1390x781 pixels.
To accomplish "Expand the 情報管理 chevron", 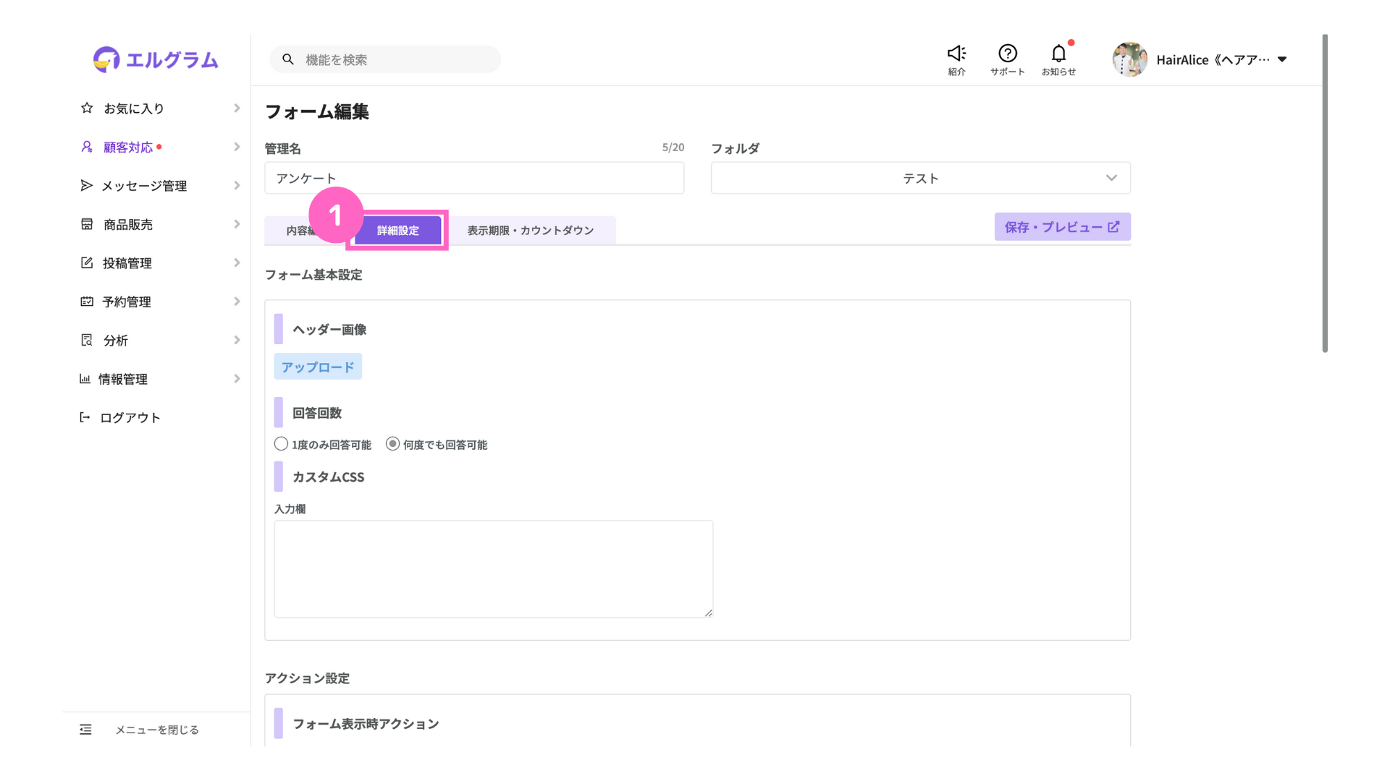I will (237, 379).
